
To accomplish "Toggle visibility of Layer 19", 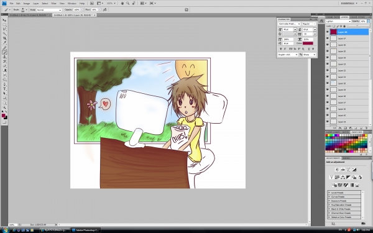I will pyautogui.click(x=328, y=89).
